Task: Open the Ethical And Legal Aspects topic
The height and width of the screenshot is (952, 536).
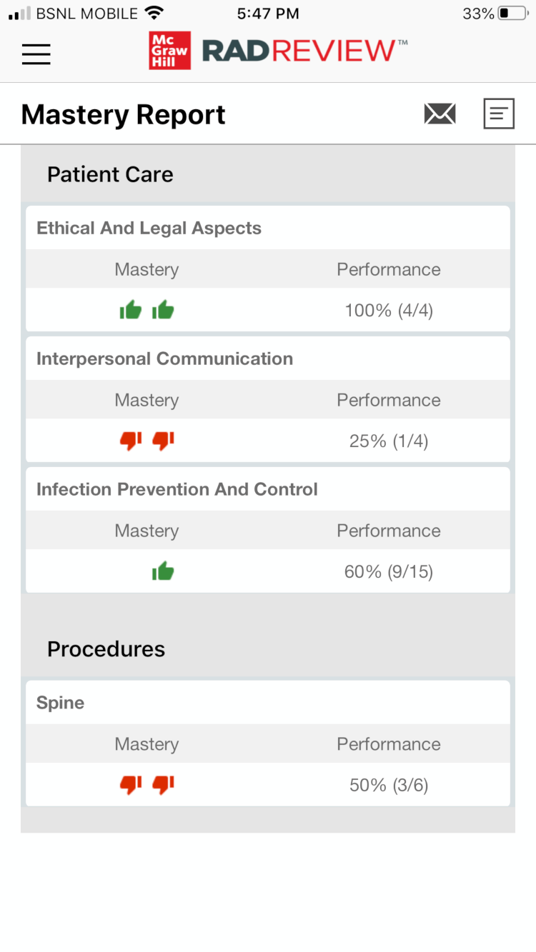Action: click(149, 228)
